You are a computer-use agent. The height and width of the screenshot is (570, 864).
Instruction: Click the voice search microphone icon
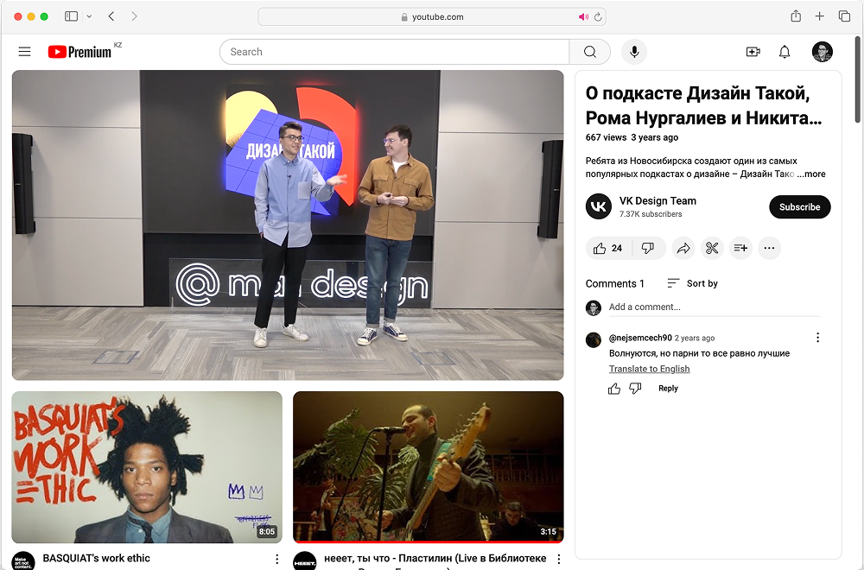(634, 52)
